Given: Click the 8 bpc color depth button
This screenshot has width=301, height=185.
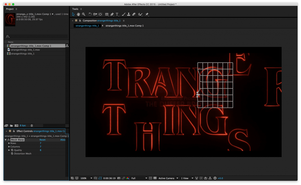Looking at the screenshot, I should pos(23,126).
